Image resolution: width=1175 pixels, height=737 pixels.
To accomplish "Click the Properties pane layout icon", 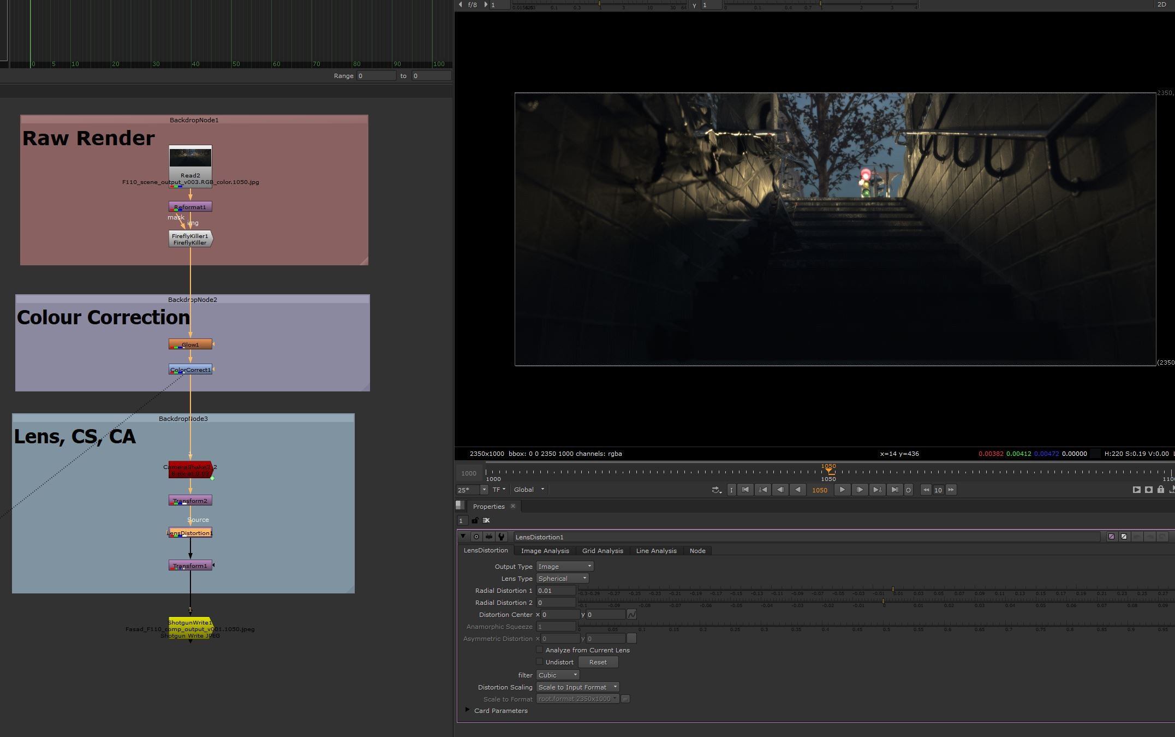I will [x=460, y=506].
